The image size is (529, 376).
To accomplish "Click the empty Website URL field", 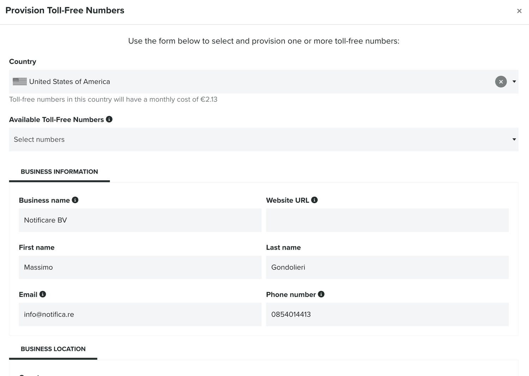I will coord(387,220).
